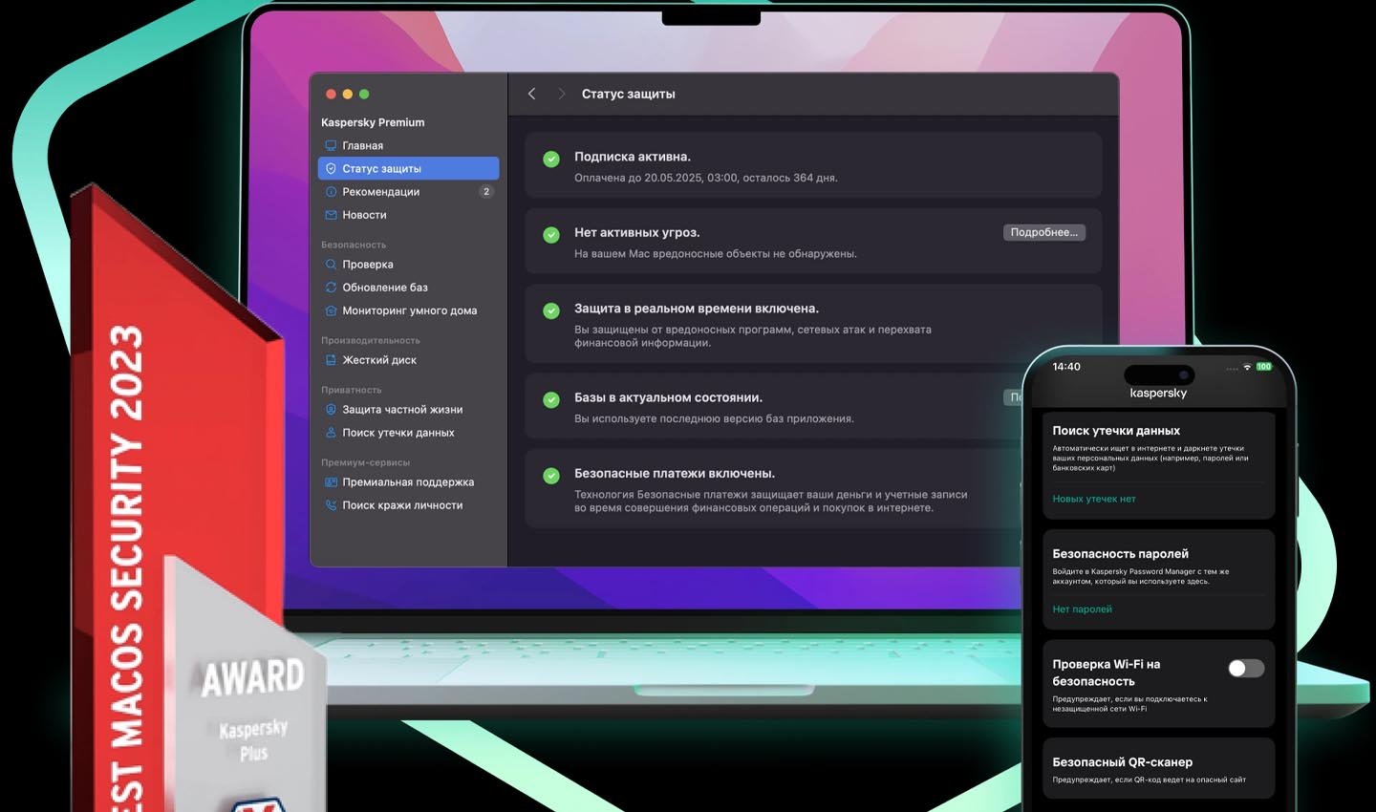Screen dimensions: 1376x812
Task: Open Новости in the sidebar
Action: click(408, 215)
